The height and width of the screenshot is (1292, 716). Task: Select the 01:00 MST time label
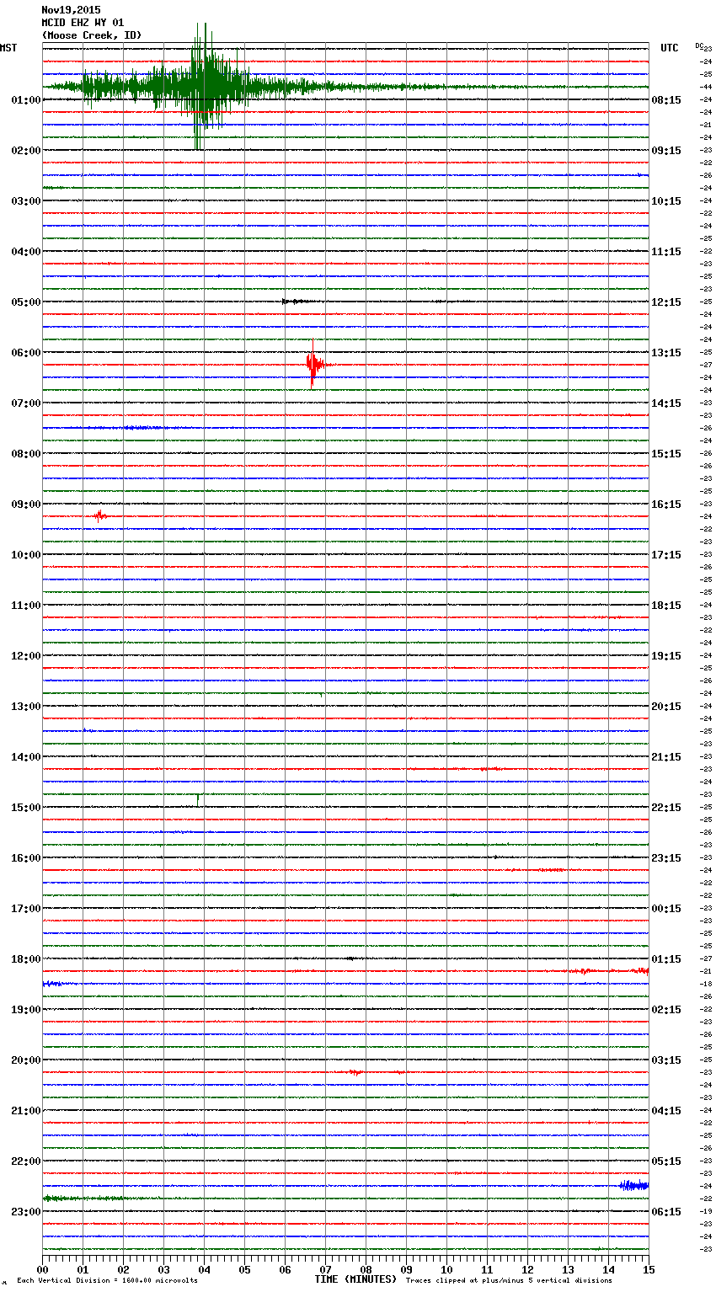click(x=26, y=100)
